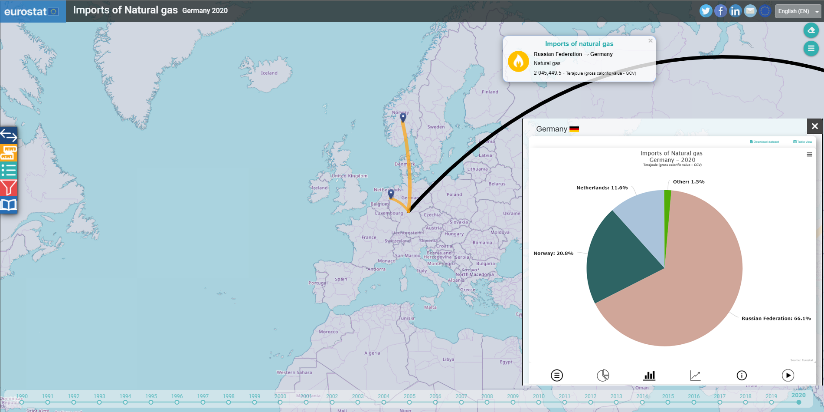This screenshot has height=412, width=824.
Task: Select the bar chart view icon
Action: point(649,375)
